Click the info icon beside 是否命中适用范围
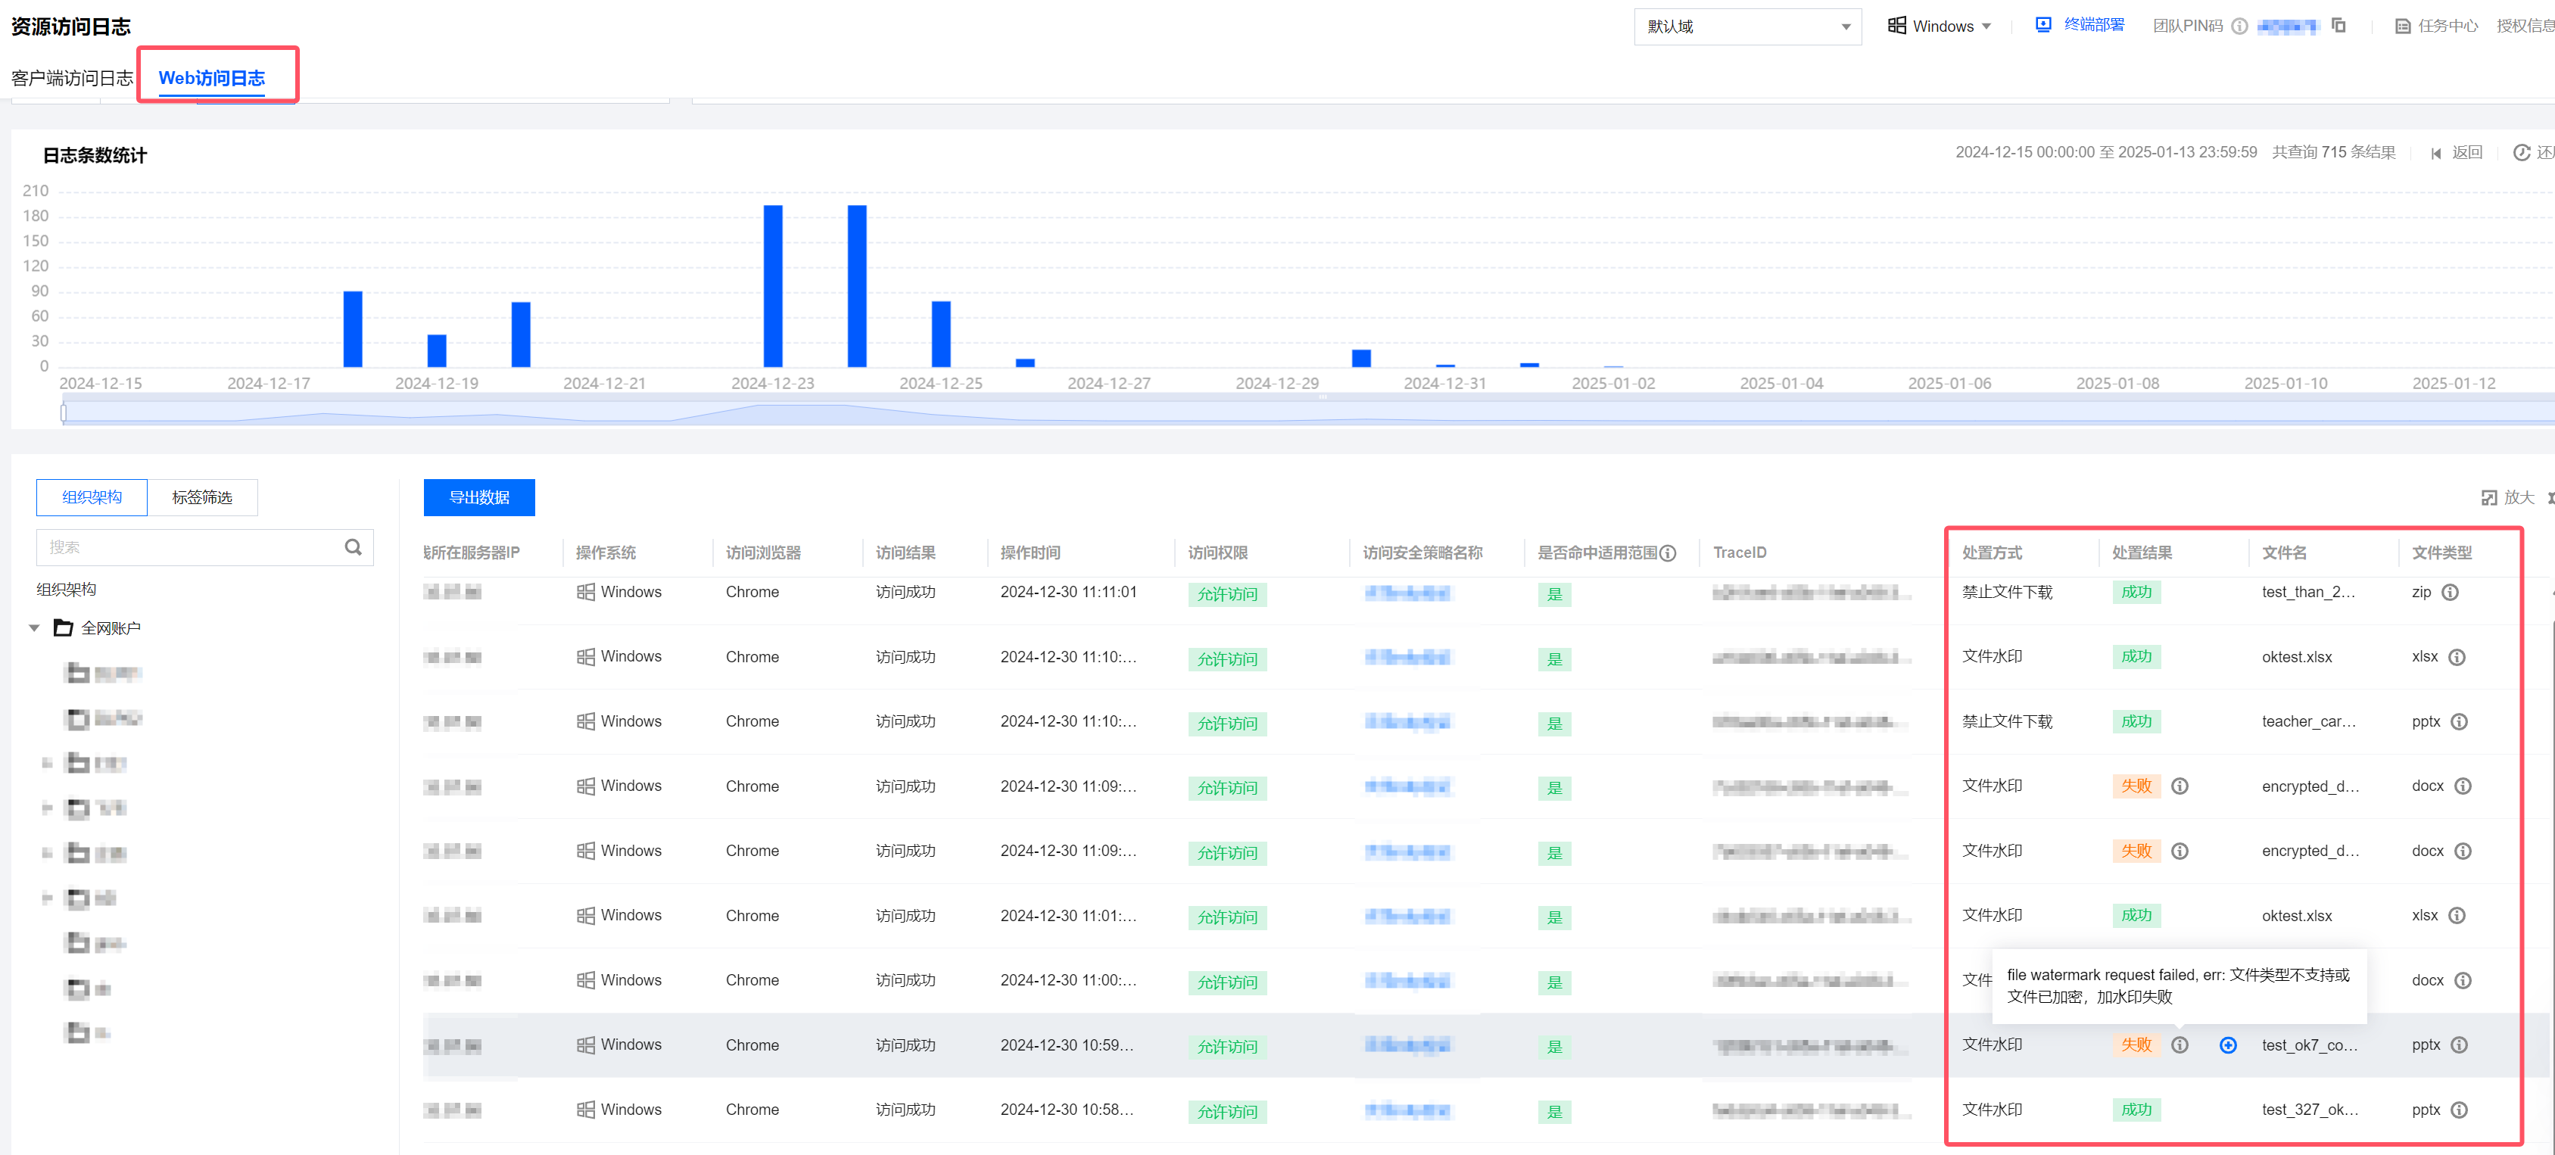 (x=1669, y=553)
